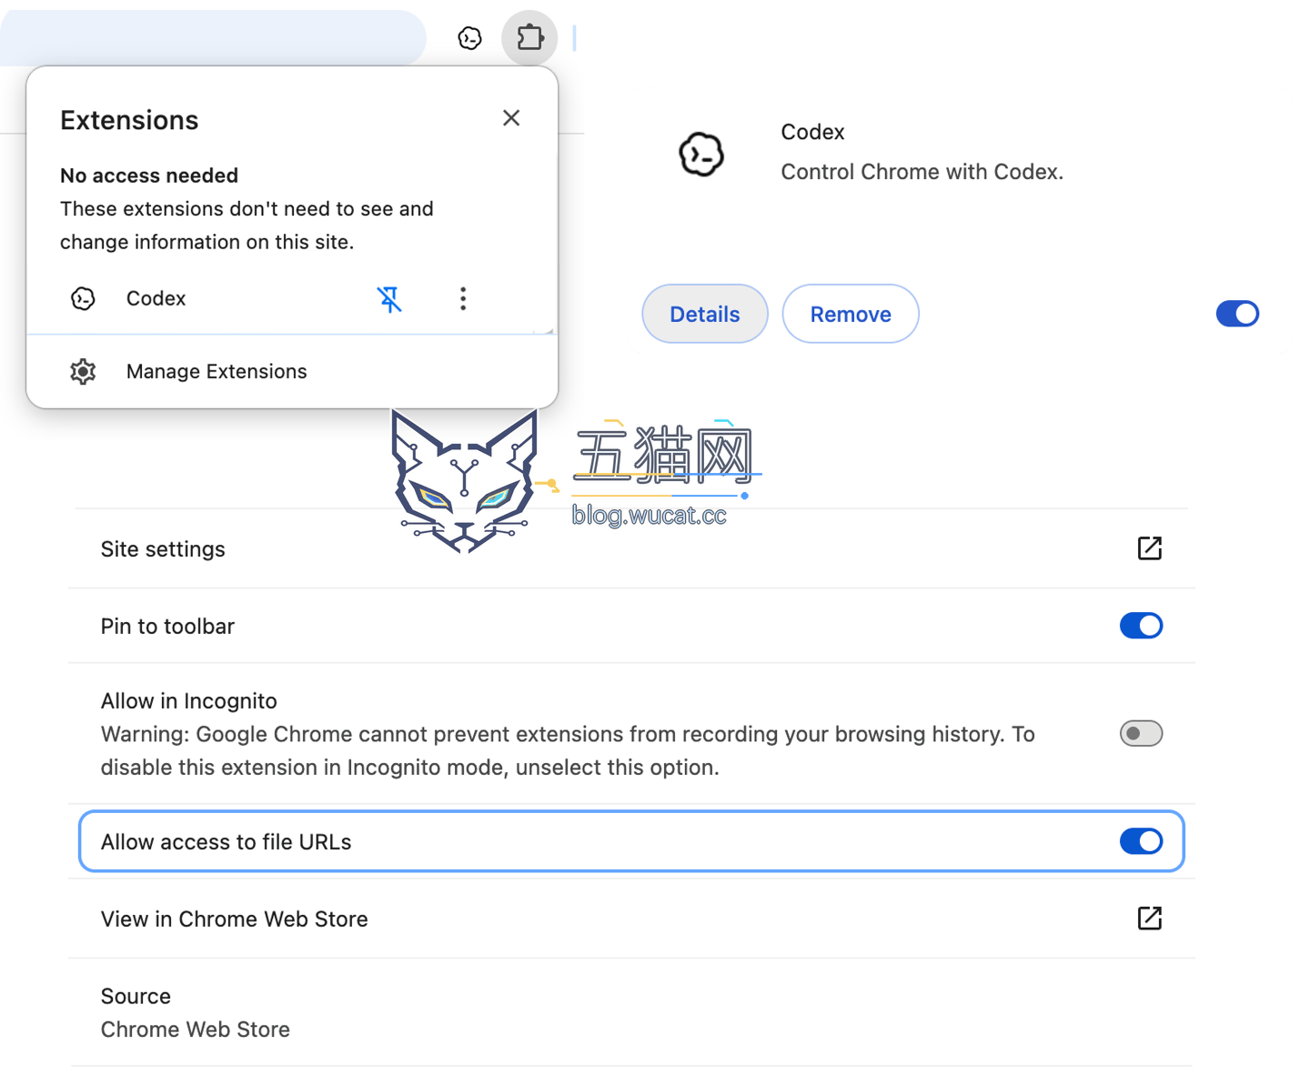Click View in Chrome Web Store row
Screen dimensions: 1310x1085
(631, 919)
